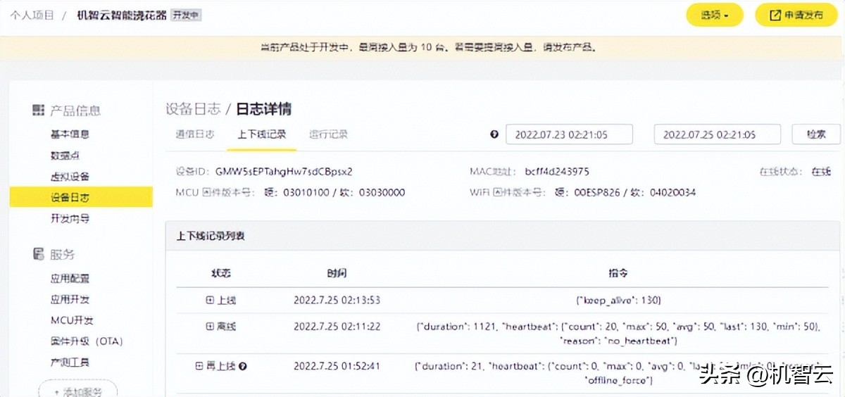This screenshot has width=845, height=397.
Task: Click the 服务 section icon
Action: (38, 254)
